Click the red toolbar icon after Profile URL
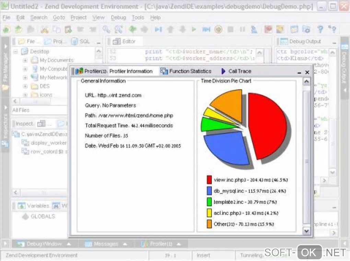 click(x=268, y=29)
